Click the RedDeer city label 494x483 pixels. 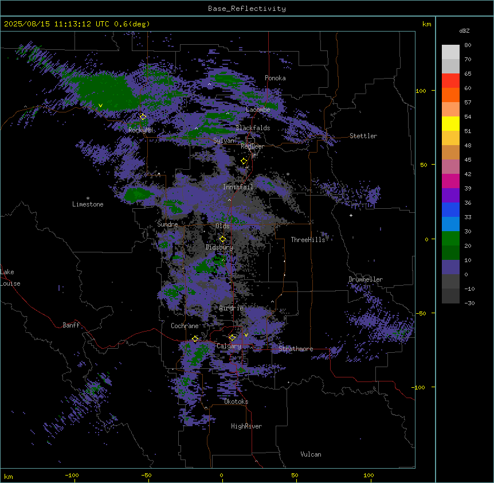[252, 146]
